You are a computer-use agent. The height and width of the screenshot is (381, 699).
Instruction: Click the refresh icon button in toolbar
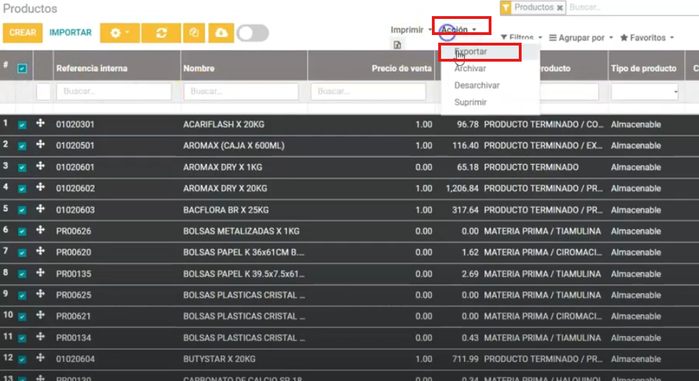tap(161, 33)
